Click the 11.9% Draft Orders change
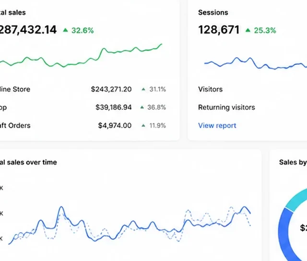This screenshot has height=261, width=307. (x=158, y=126)
